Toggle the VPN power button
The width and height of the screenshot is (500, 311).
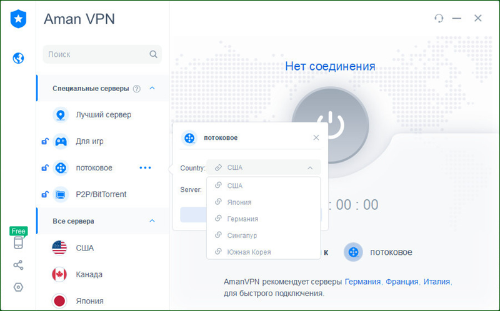[x=331, y=126]
